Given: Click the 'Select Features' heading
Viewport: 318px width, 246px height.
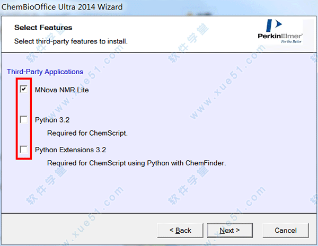Looking at the screenshot, I should 43,28.
